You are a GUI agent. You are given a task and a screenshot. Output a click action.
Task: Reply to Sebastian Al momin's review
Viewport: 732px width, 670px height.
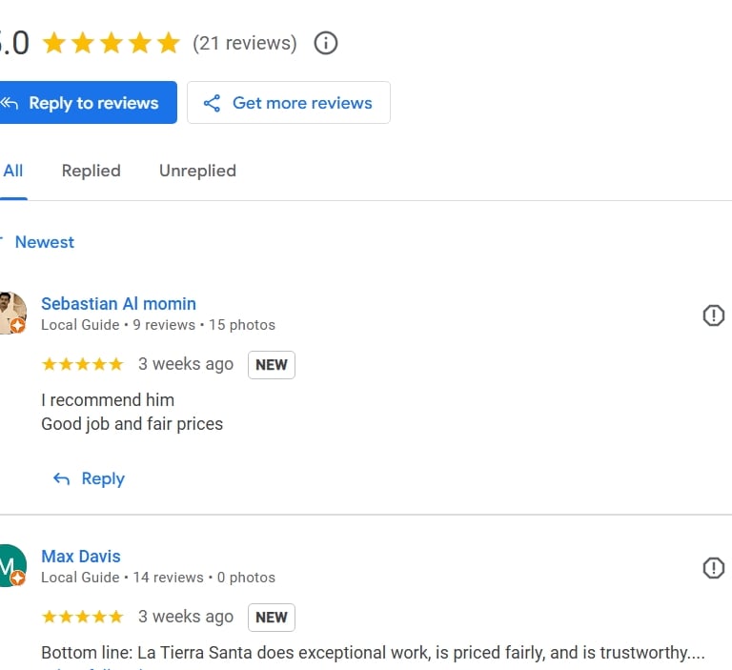[90, 478]
